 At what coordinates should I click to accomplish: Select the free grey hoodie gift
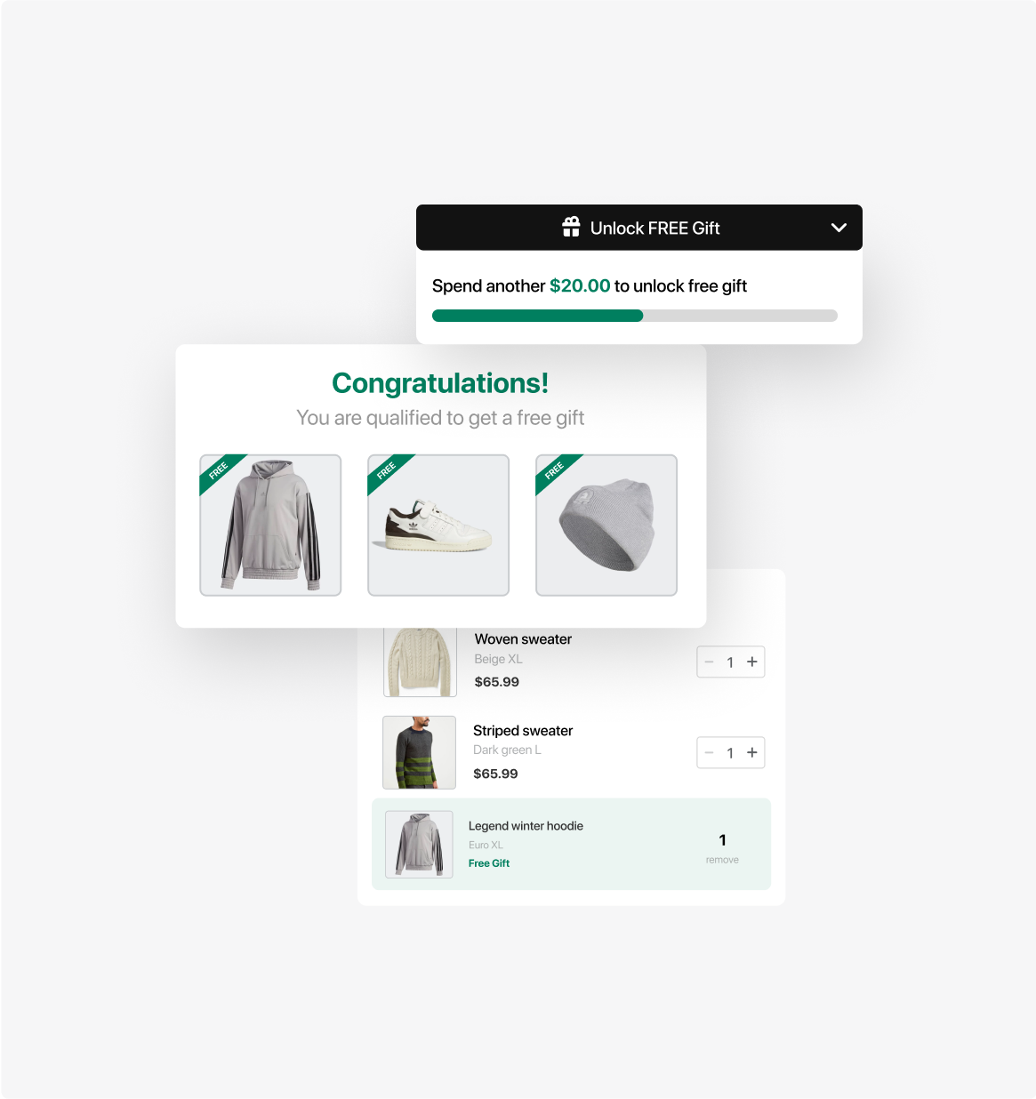point(270,525)
